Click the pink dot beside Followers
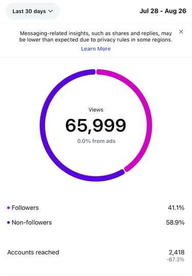 (x=8, y=208)
